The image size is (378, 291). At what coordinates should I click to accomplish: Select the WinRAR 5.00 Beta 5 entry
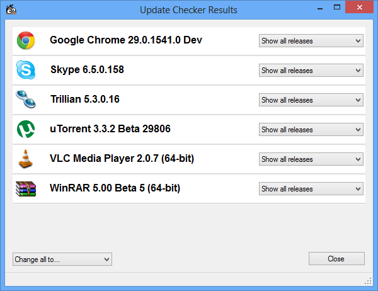(x=115, y=188)
